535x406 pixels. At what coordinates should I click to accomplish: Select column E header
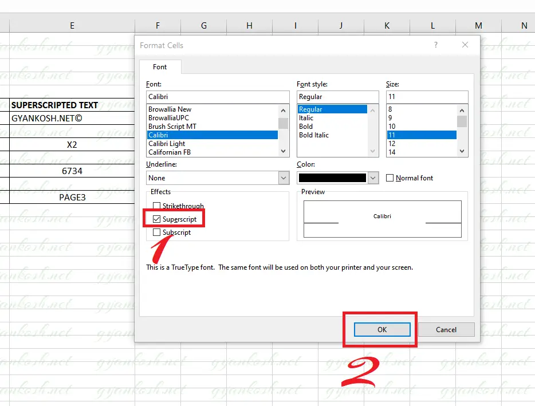point(72,26)
